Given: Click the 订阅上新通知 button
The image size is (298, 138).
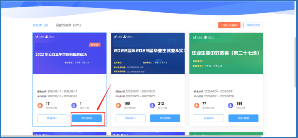Looking at the screenshot, I should coord(229,25).
